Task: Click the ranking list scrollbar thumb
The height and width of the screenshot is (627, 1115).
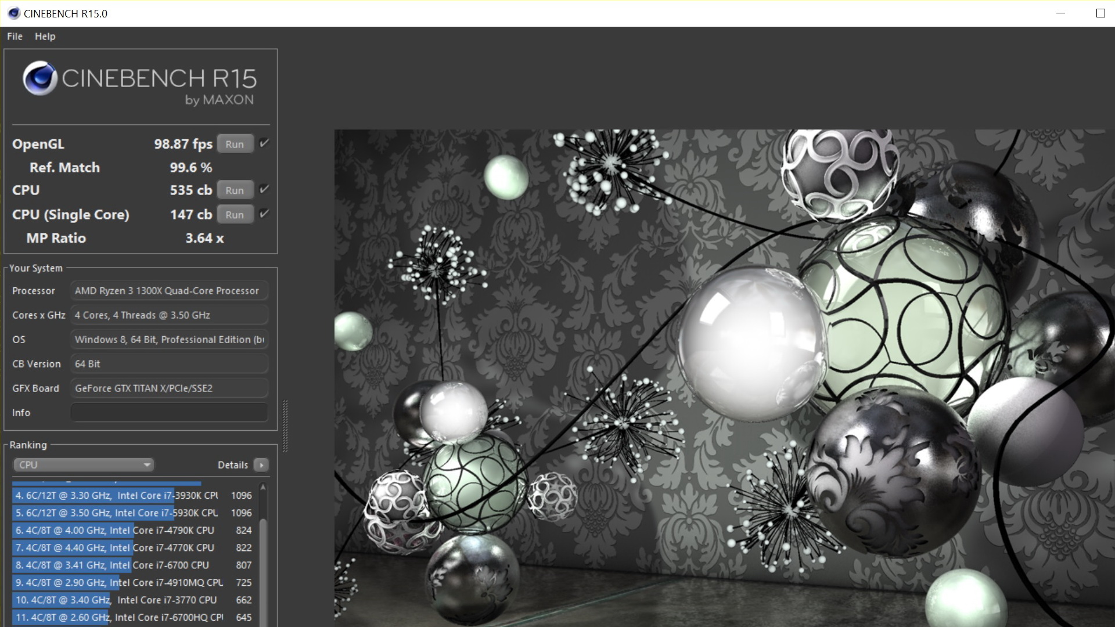Action: [263, 572]
